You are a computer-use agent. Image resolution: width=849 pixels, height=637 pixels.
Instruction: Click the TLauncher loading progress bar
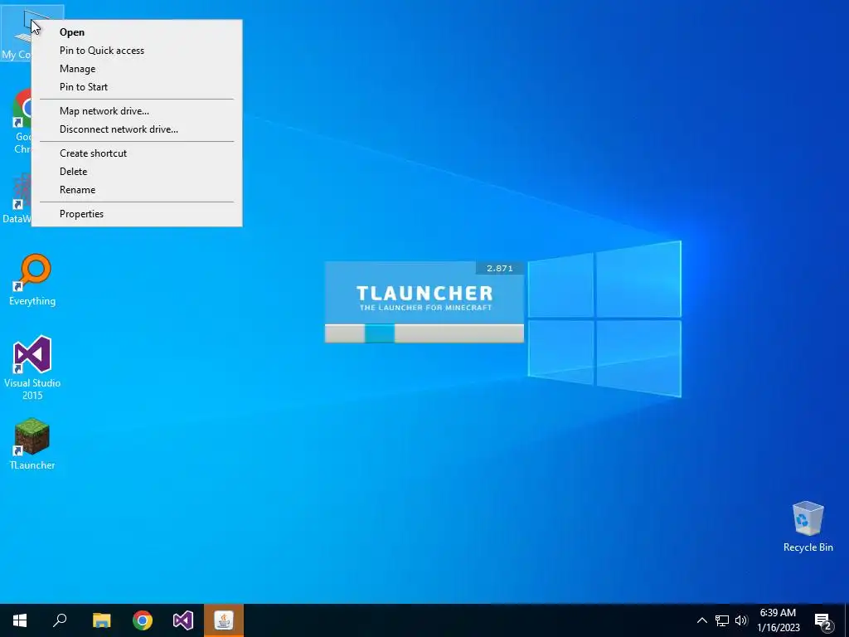(424, 333)
